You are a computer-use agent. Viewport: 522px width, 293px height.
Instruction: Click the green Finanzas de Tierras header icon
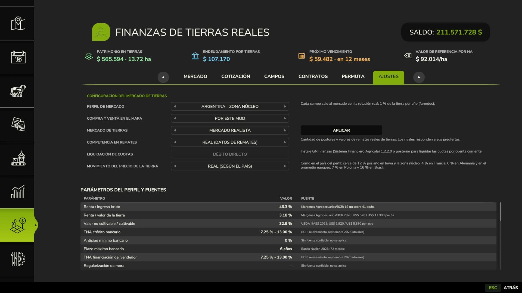[101, 32]
